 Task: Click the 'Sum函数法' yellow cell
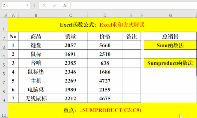[170, 45]
